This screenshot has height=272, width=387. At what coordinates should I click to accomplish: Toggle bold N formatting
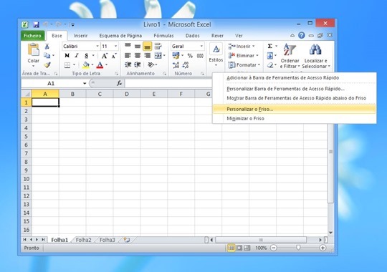tap(67, 56)
